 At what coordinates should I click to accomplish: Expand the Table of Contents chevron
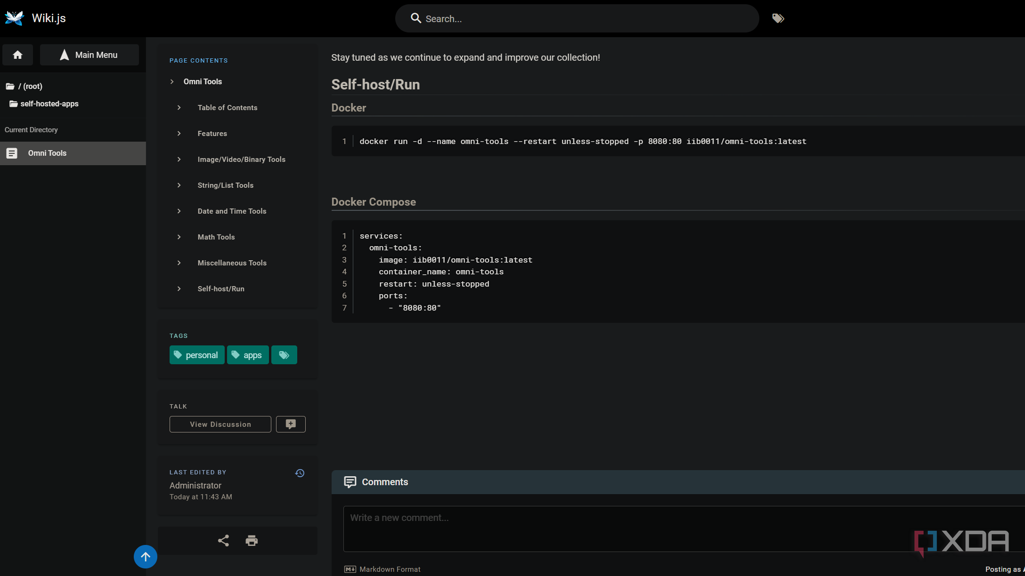coord(179,108)
